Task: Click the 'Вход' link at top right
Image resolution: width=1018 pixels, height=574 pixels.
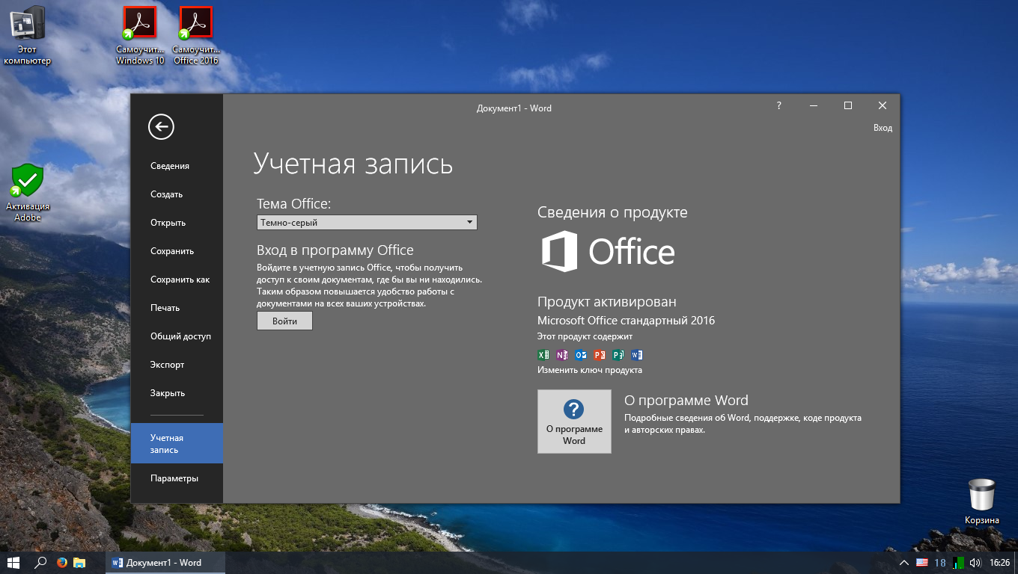Action: tap(883, 128)
